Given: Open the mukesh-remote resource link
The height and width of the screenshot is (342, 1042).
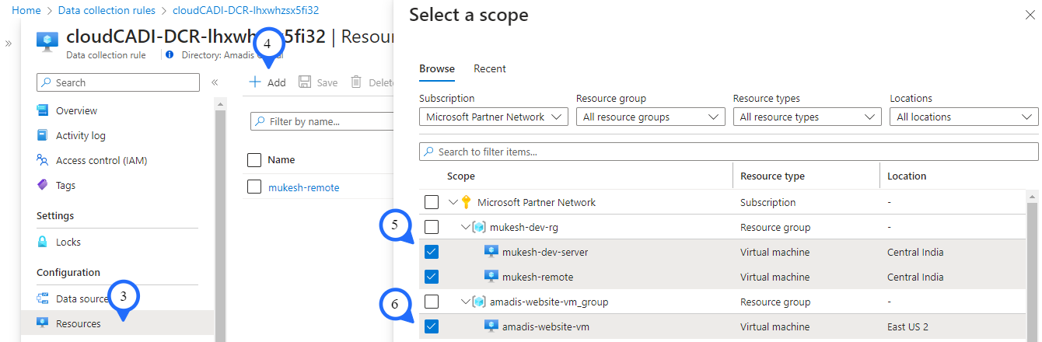Looking at the screenshot, I should click(303, 187).
